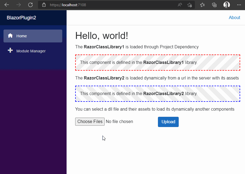Refresh the page using reload icon

coord(30,5)
